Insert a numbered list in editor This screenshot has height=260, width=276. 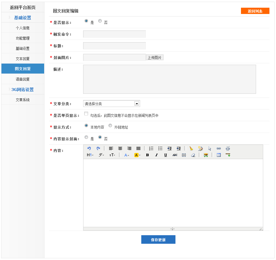pyautogui.click(x=151, y=149)
